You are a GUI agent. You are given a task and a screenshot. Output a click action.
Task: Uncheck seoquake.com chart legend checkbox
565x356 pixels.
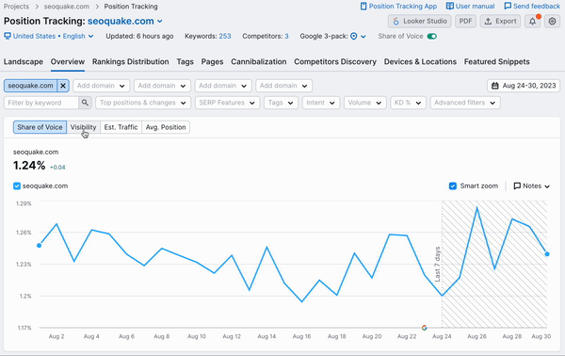click(17, 186)
